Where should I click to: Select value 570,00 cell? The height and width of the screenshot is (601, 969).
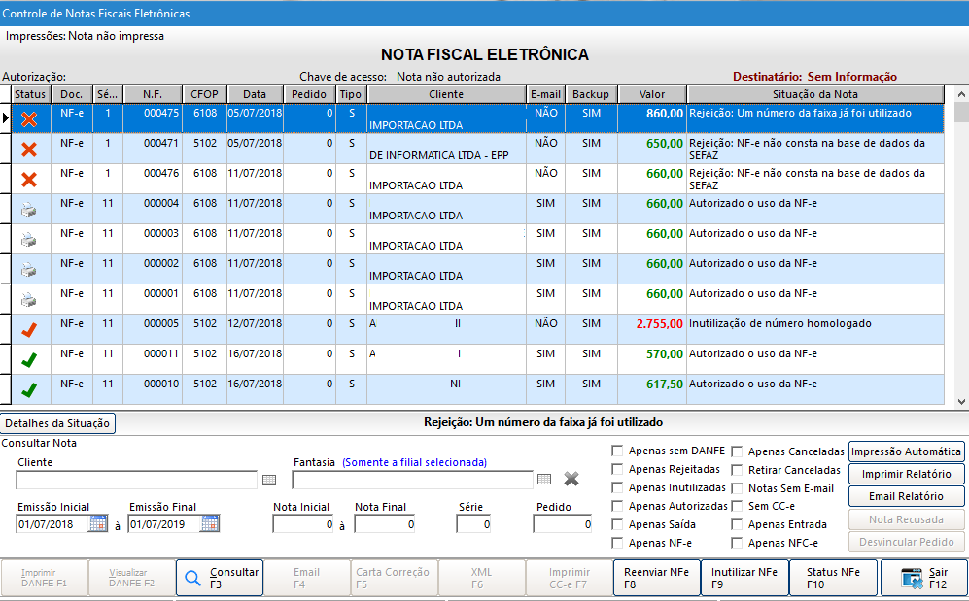652,359
